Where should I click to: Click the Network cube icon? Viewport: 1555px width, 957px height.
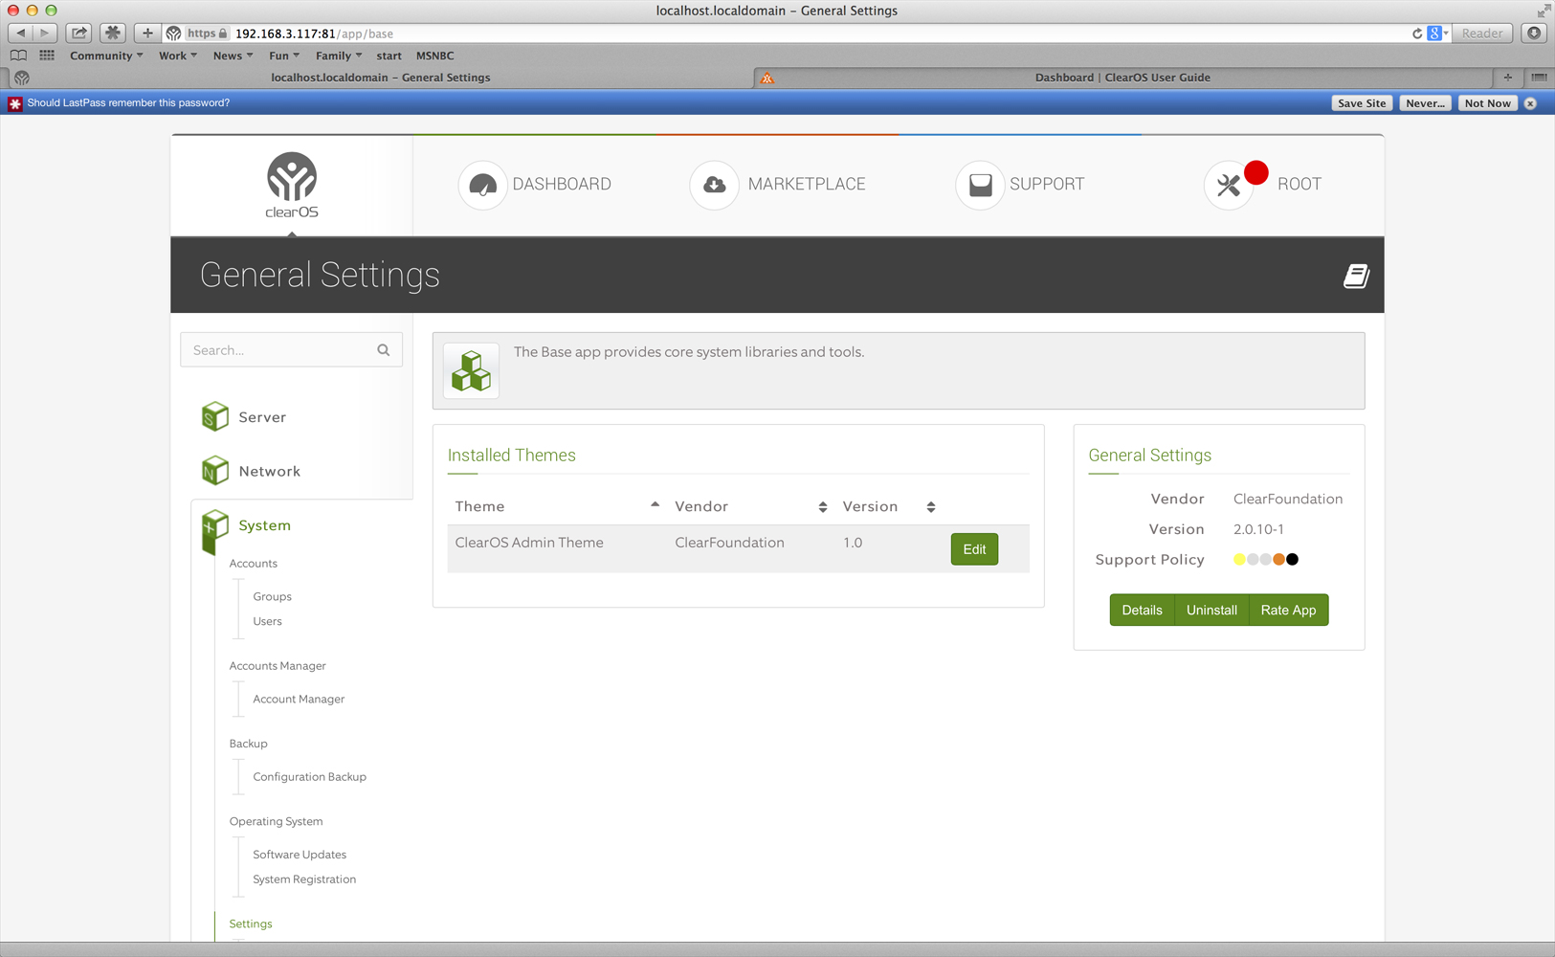[215, 470]
